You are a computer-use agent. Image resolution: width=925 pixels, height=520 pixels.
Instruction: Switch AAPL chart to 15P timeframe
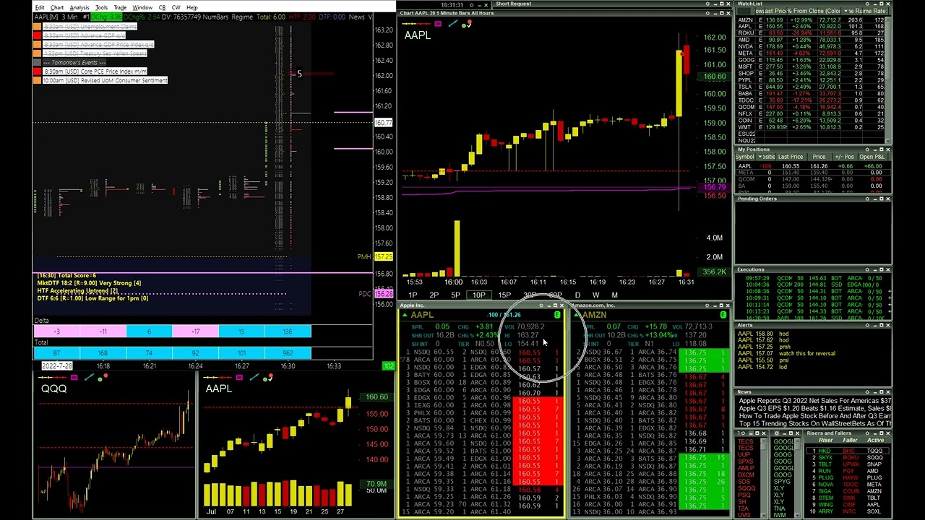point(504,295)
